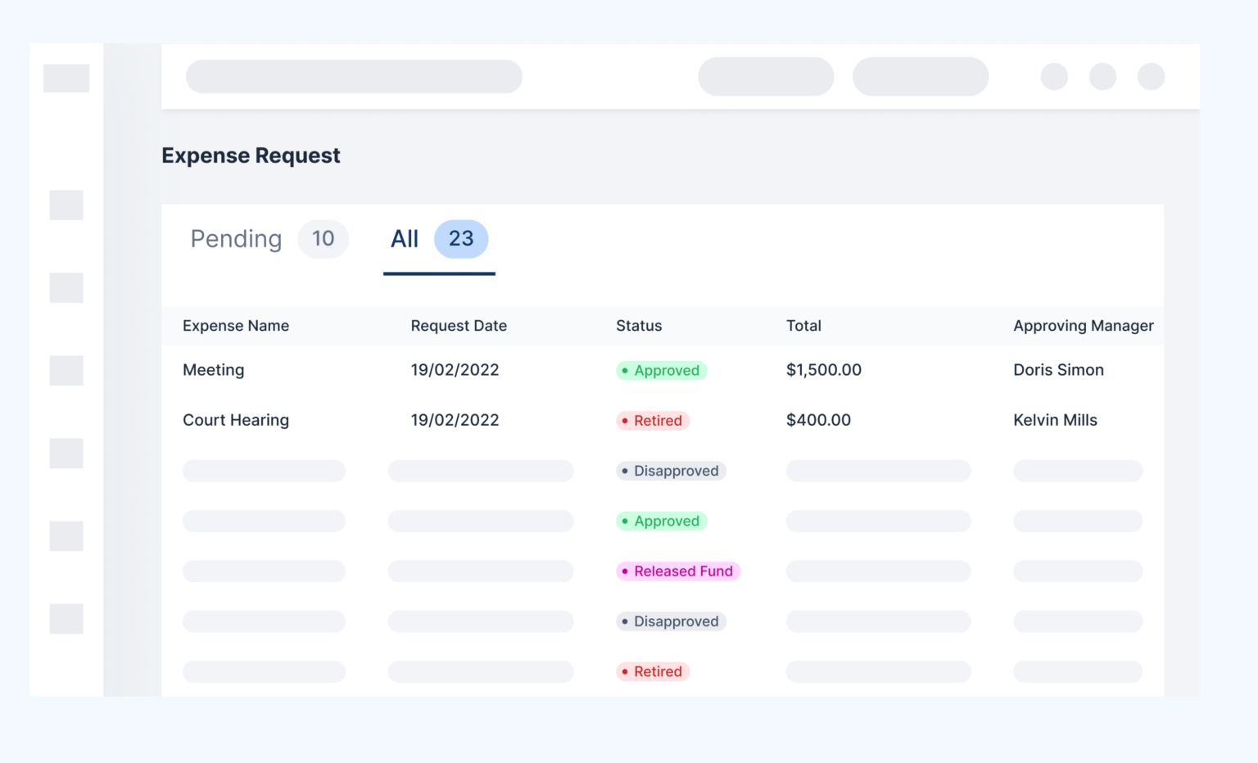Click the long search field in the top bar
Image resolution: width=1258 pixels, height=763 pixels.
(354, 77)
